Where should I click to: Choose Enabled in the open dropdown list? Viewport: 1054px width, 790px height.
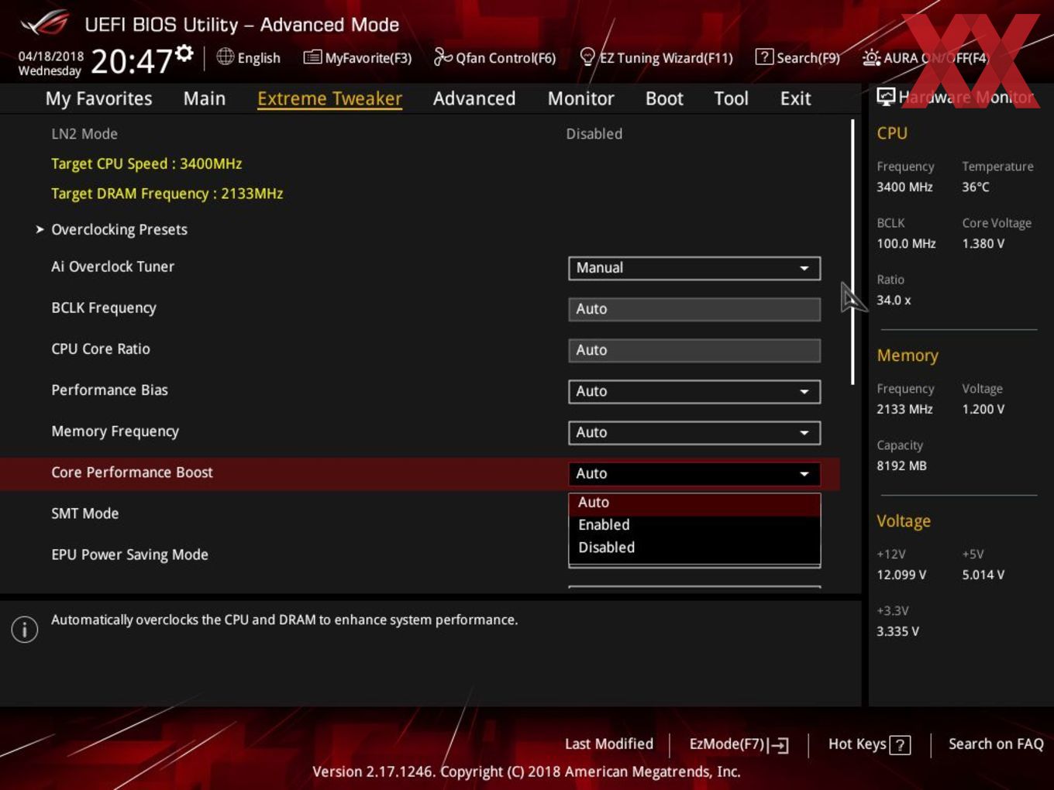pyautogui.click(x=694, y=525)
